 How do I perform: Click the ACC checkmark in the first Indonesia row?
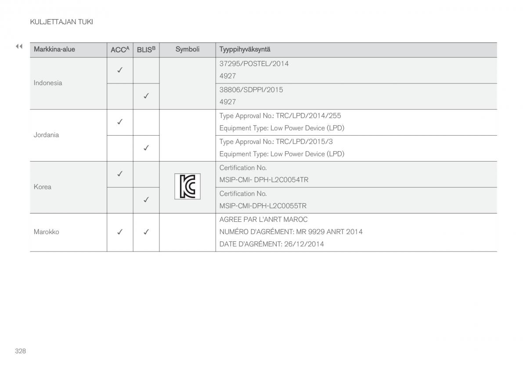click(119, 70)
